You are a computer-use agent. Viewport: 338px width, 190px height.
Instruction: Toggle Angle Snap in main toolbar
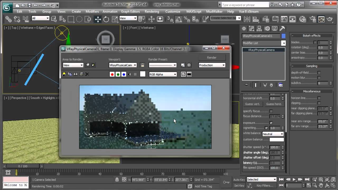point(179,19)
